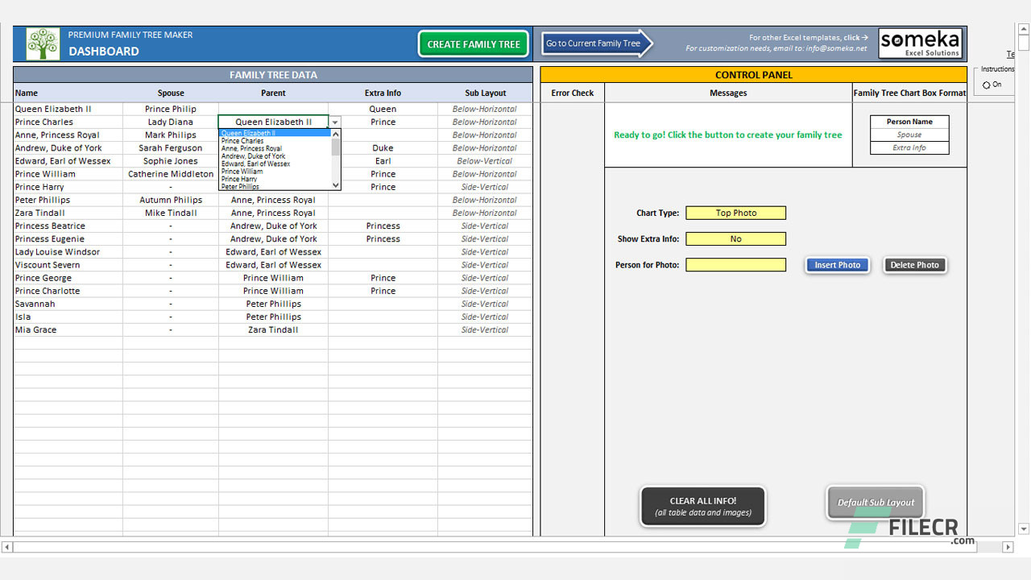The image size is (1031, 580).
Task: Click the horizontal scroll-right arrow
Action: click(x=1008, y=547)
